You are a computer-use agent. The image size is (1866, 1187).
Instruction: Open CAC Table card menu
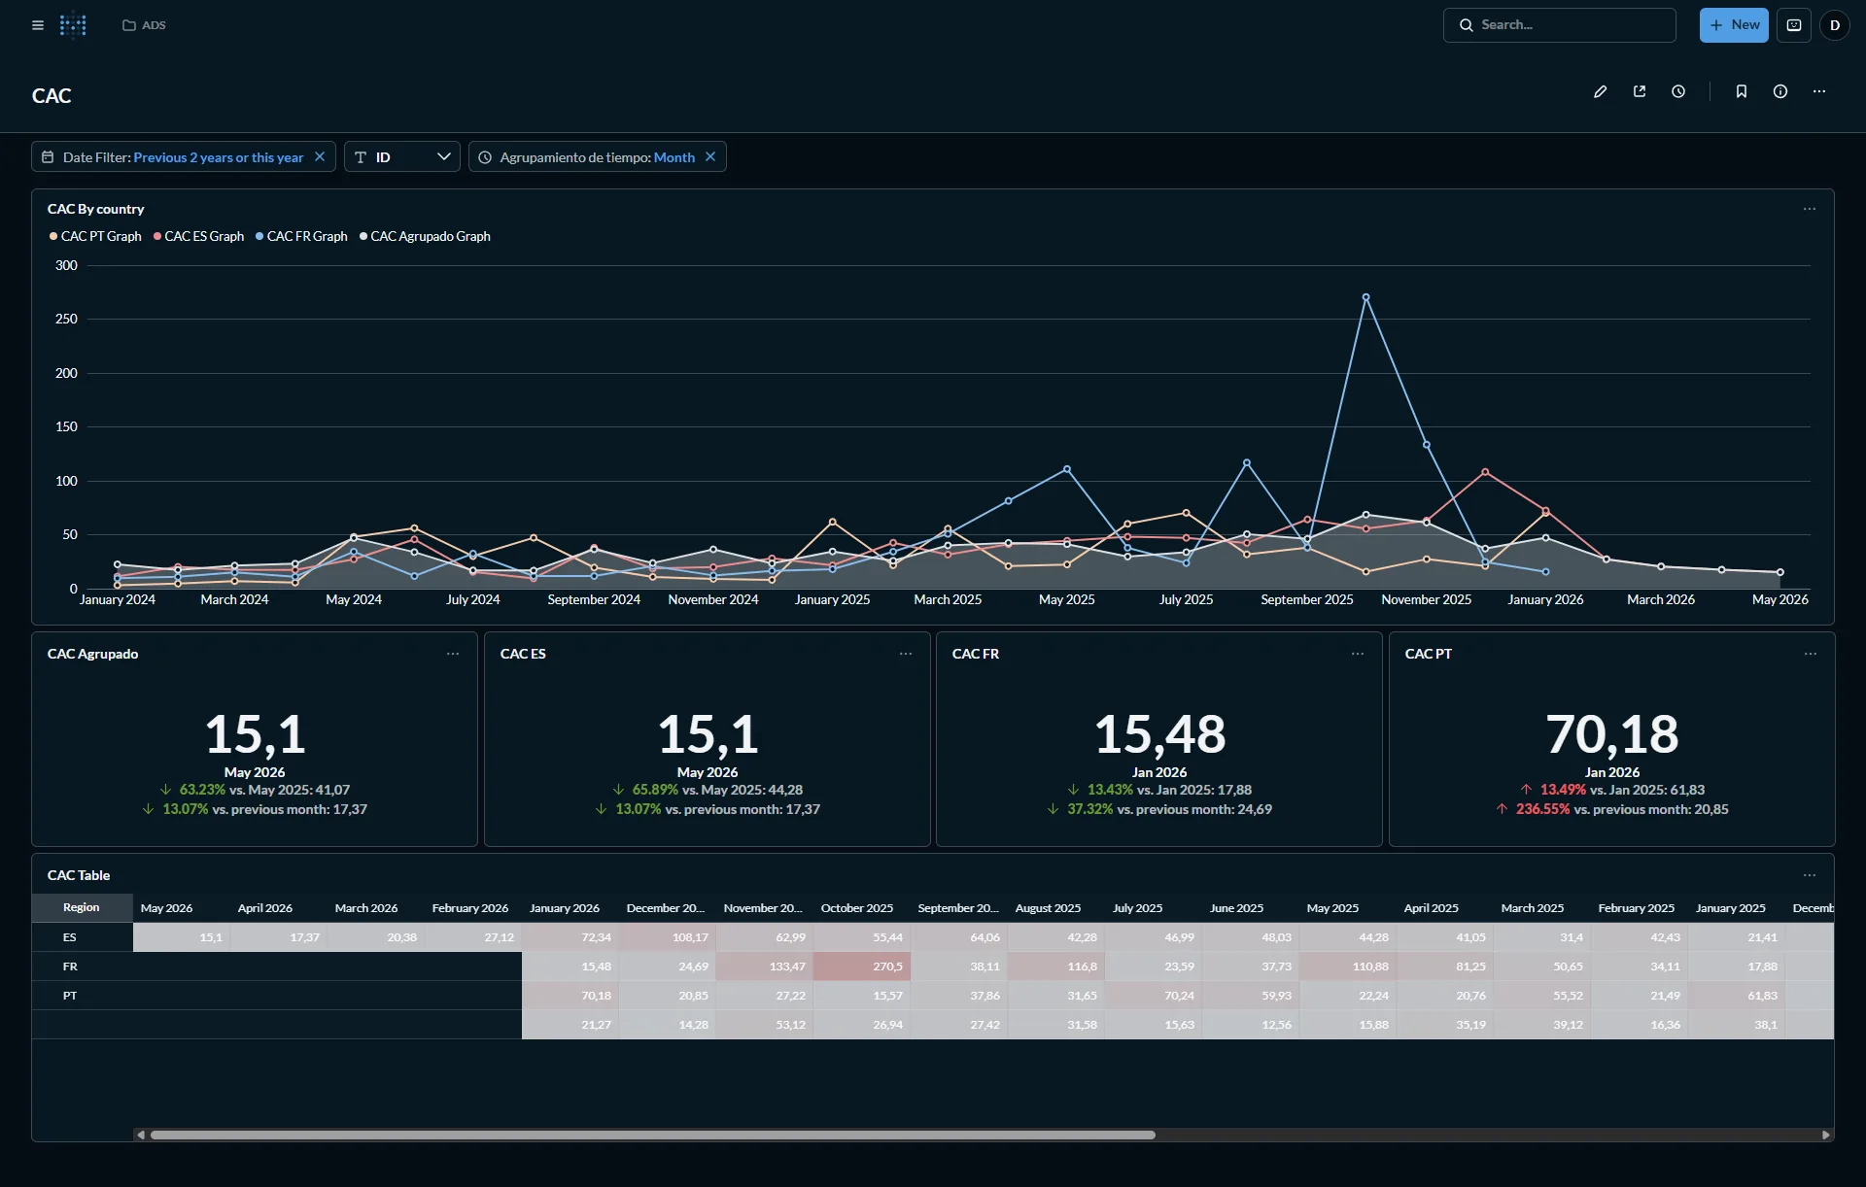pos(1810,875)
